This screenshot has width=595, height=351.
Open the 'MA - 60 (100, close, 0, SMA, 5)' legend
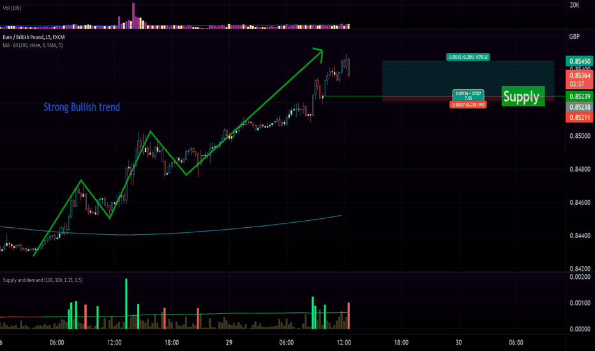click(x=33, y=45)
